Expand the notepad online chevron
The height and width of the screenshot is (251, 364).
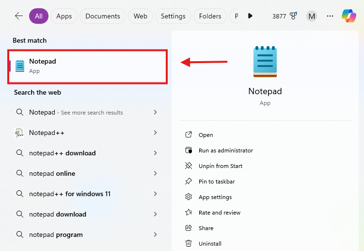coord(155,173)
